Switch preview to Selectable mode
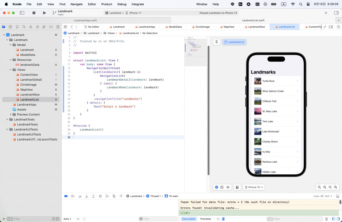 click(222, 187)
